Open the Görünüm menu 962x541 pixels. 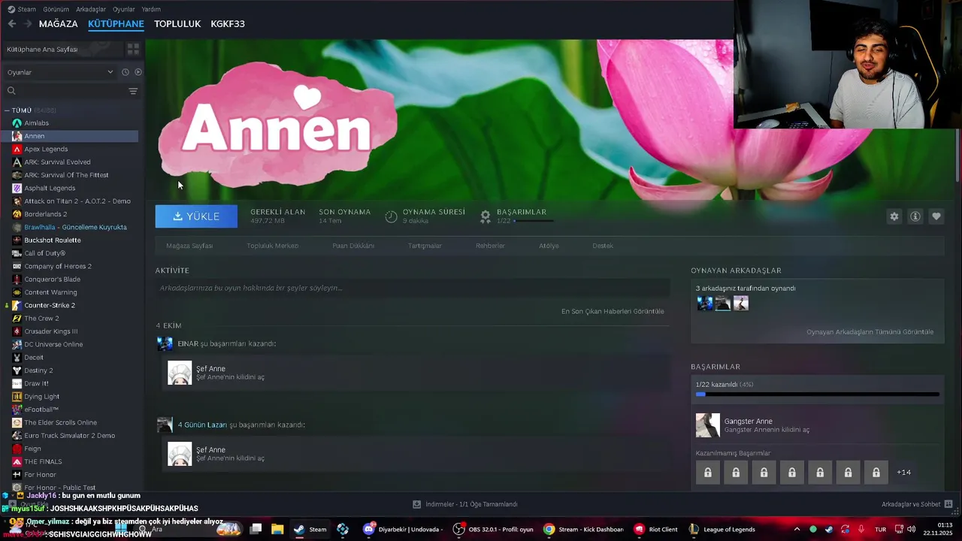point(56,9)
